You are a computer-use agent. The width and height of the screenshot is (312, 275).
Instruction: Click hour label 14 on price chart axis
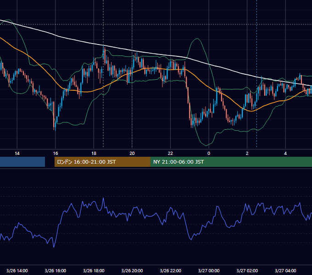tap(17, 154)
